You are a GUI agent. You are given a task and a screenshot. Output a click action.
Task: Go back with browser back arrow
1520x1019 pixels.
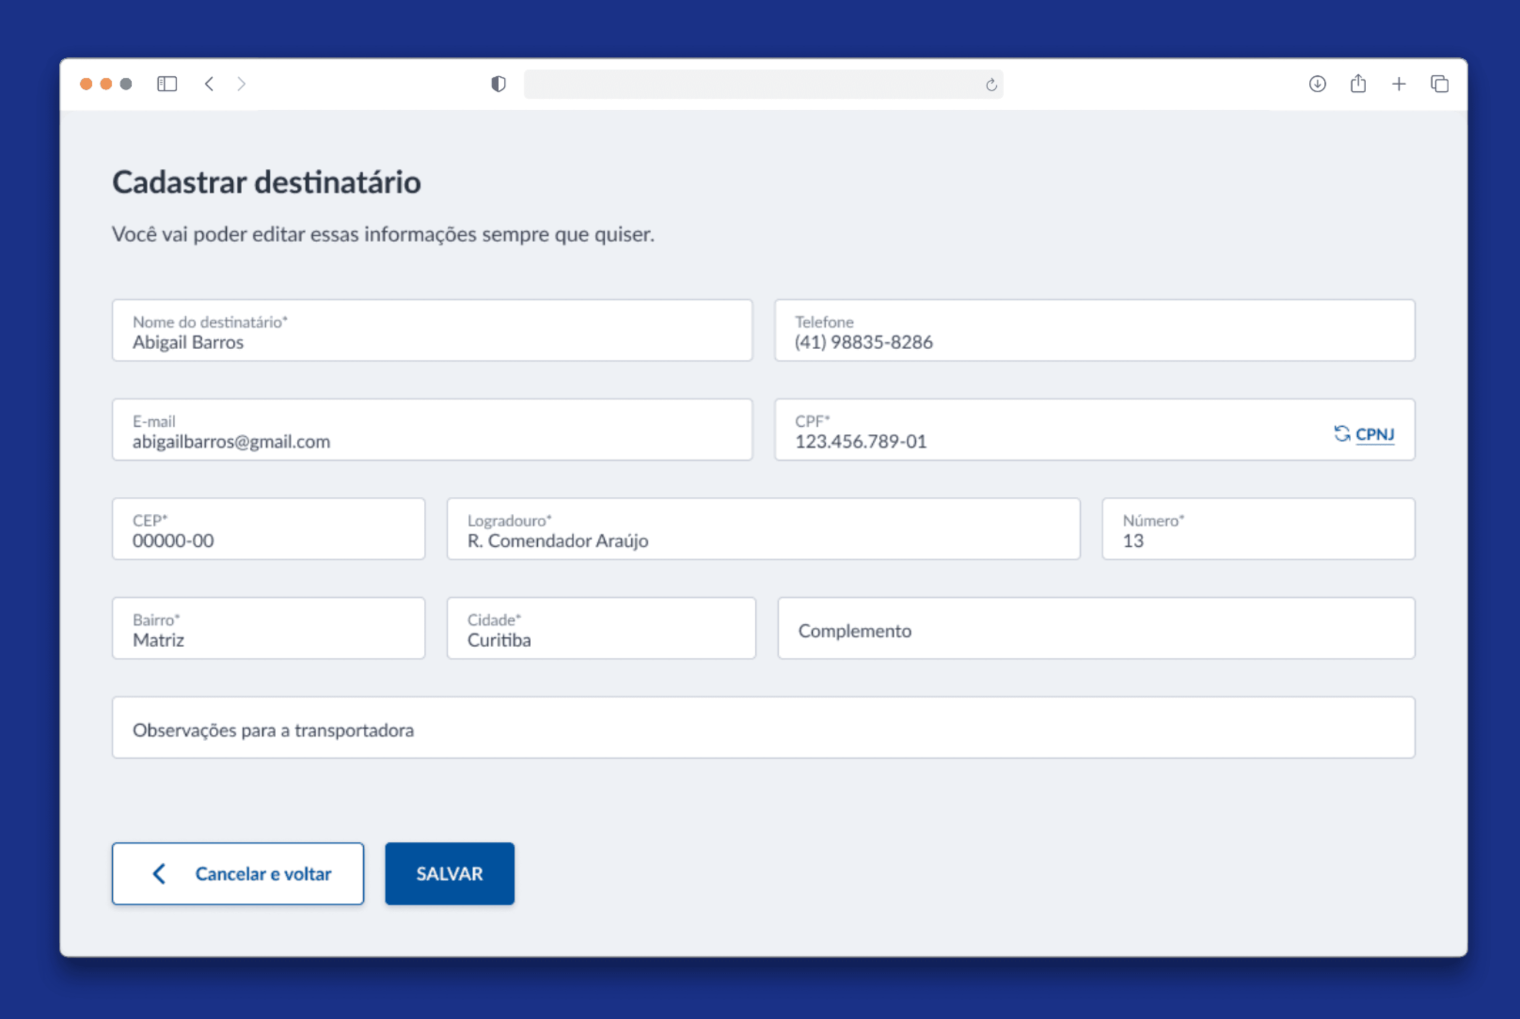[209, 84]
